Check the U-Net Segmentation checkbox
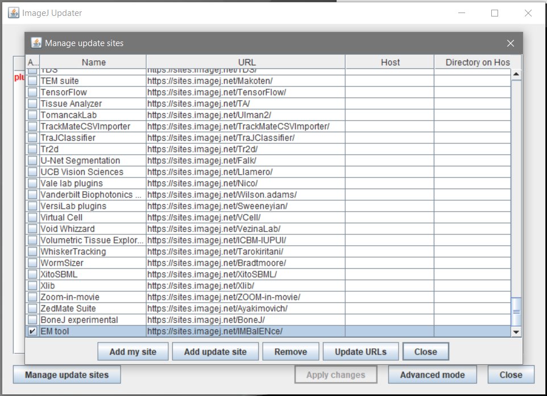547x396 pixels. pyautogui.click(x=33, y=160)
